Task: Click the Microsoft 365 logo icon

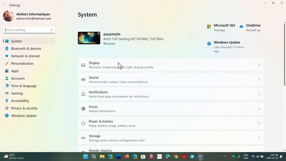Action: coord(209,27)
